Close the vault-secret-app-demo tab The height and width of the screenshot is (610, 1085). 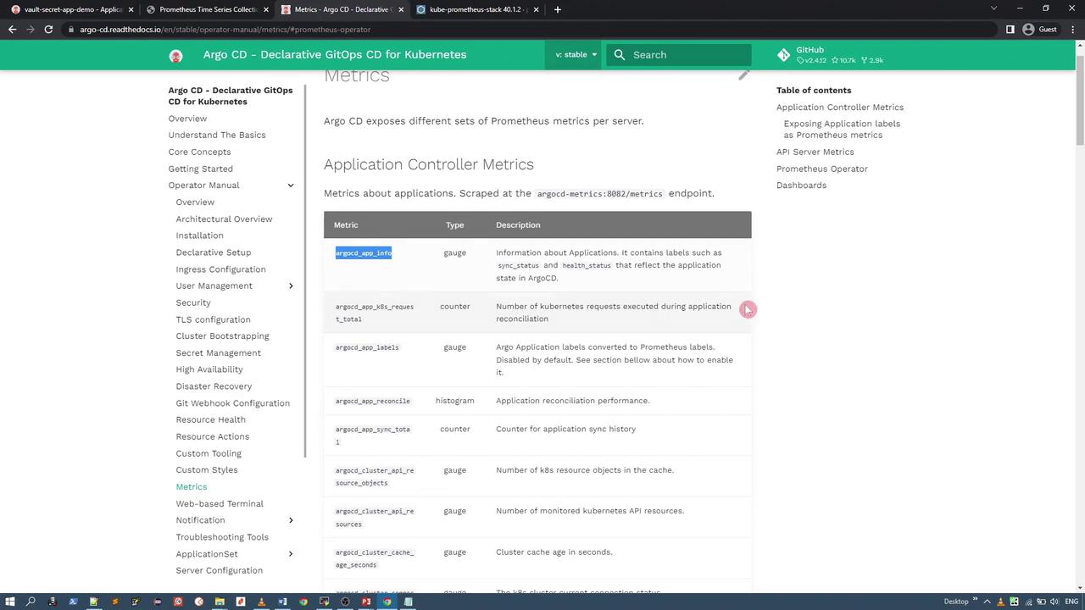tap(131, 9)
